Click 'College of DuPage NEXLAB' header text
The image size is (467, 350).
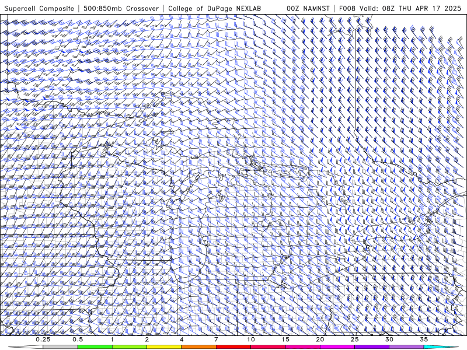click(x=214, y=8)
